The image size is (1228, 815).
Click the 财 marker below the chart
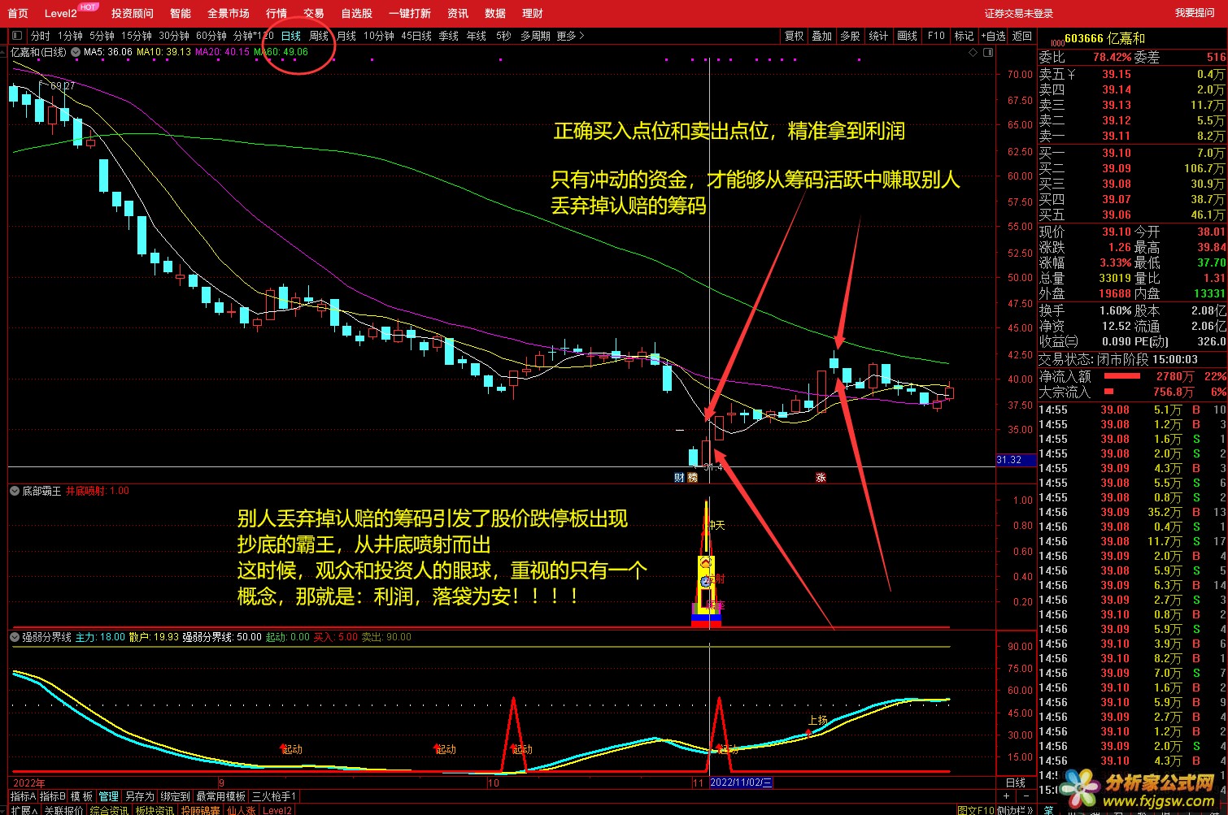[x=679, y=478]
